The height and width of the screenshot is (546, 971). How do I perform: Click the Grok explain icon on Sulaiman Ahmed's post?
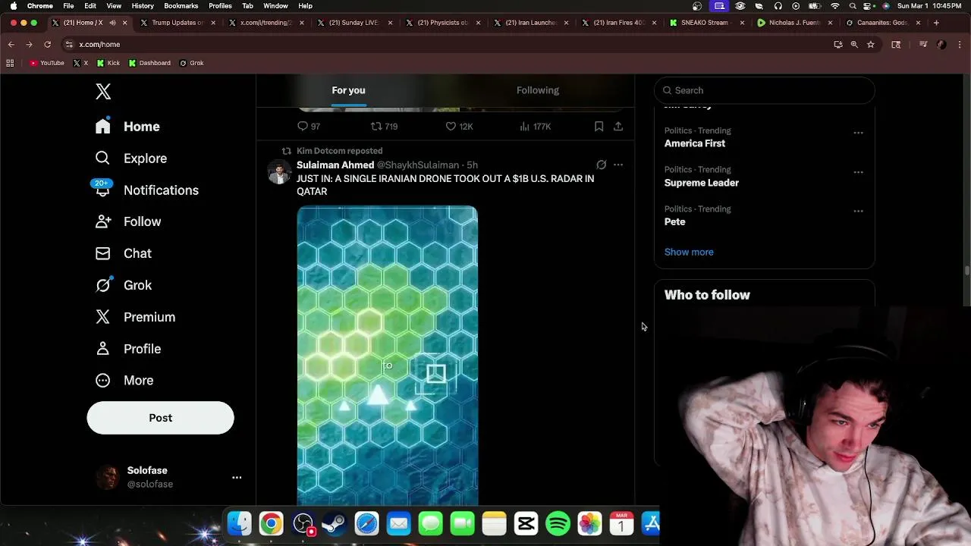click(x=601, y=165)
